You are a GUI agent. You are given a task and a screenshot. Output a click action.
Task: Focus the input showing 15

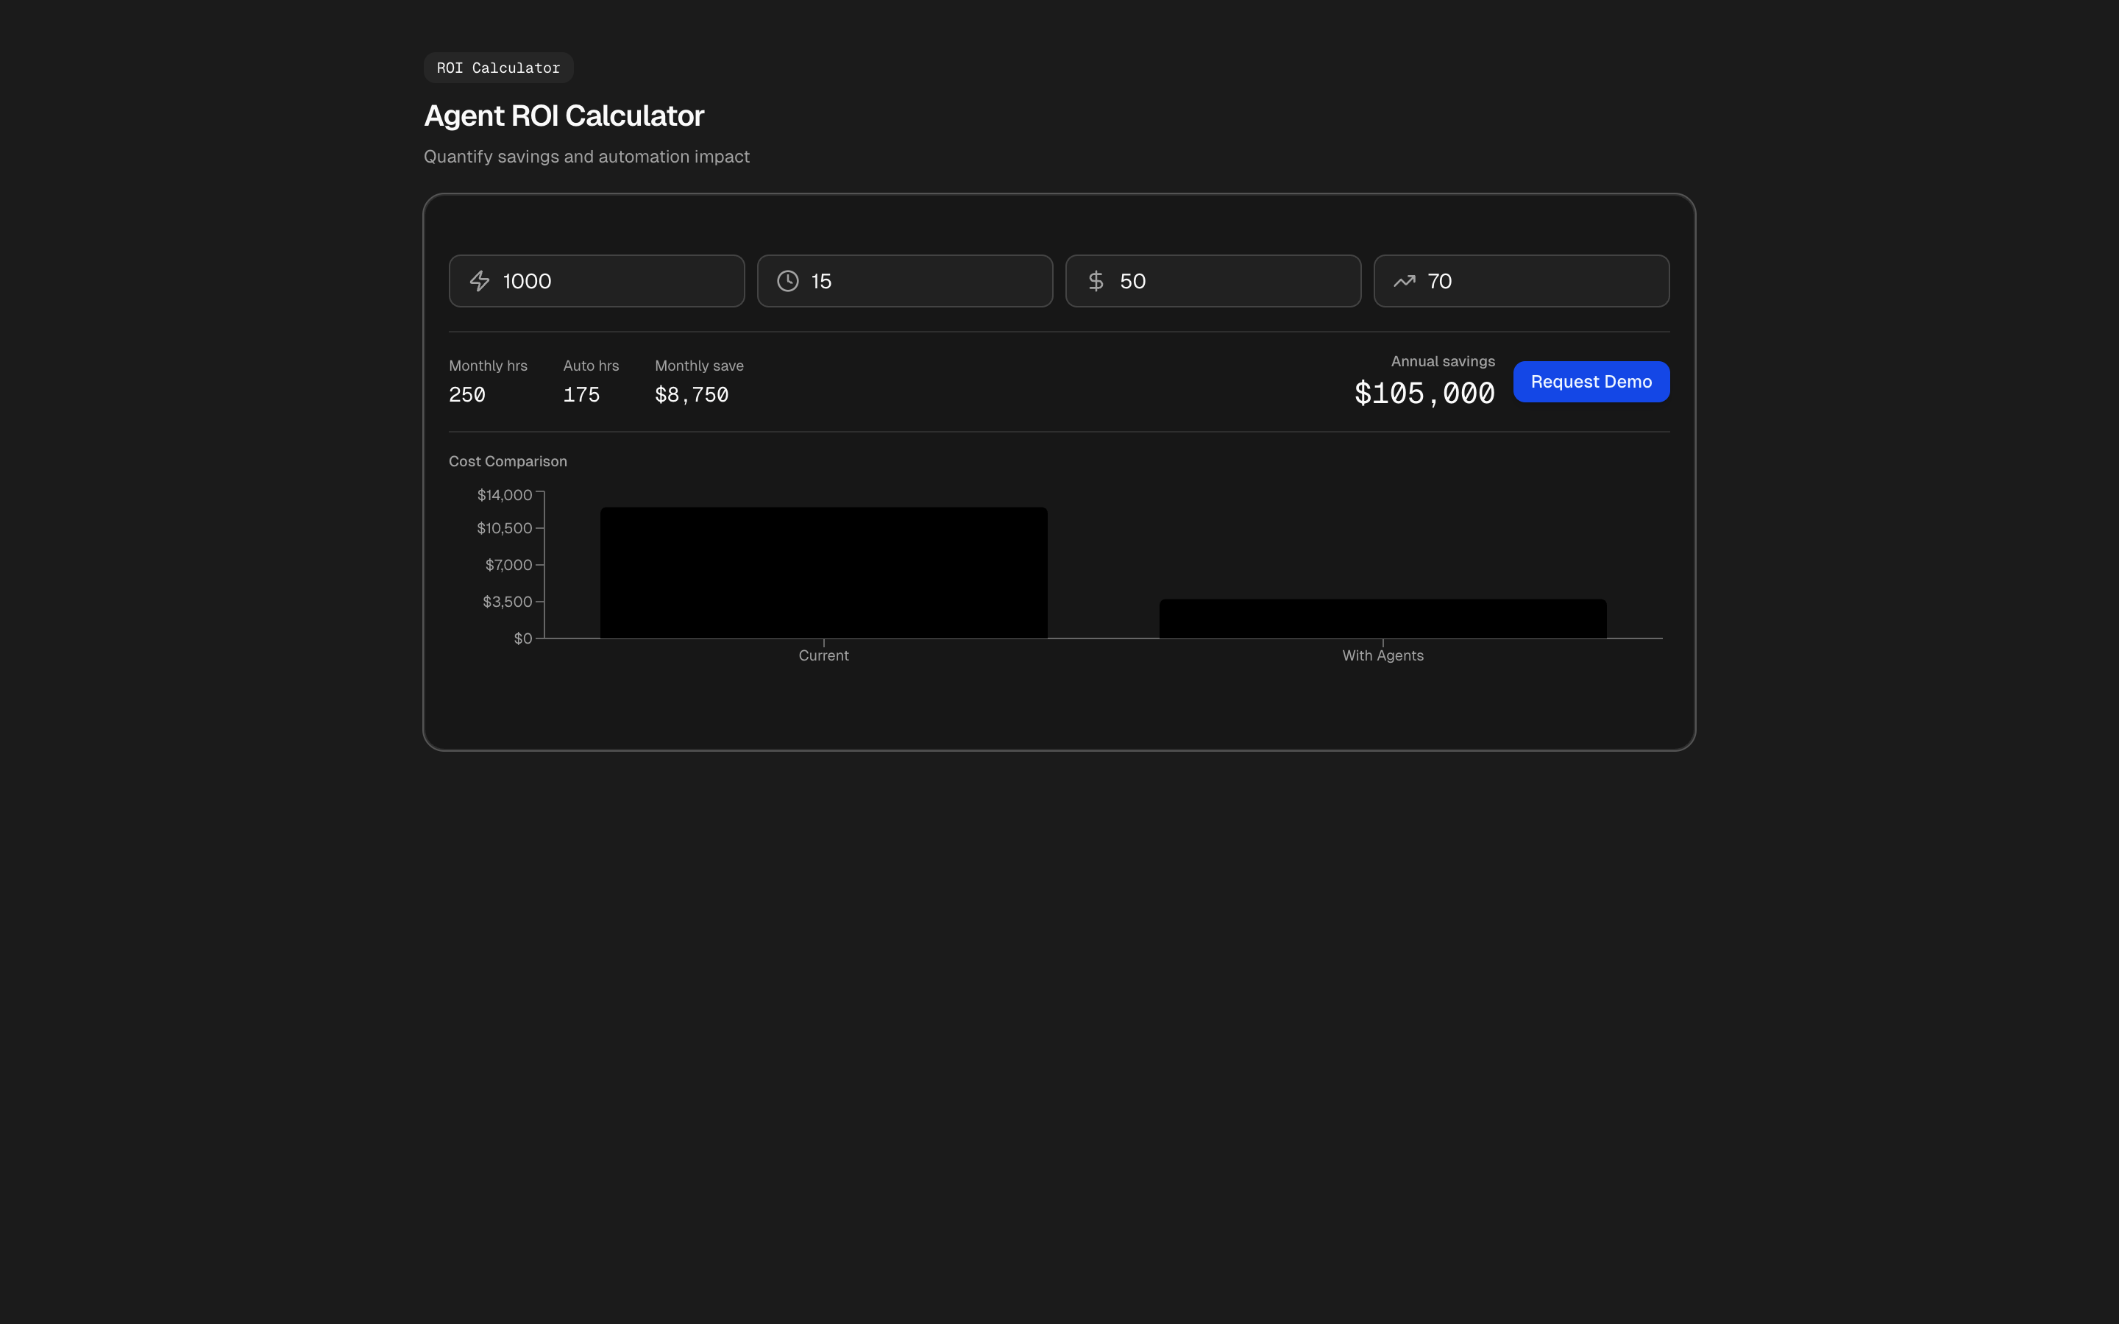(x=921, y=281)
